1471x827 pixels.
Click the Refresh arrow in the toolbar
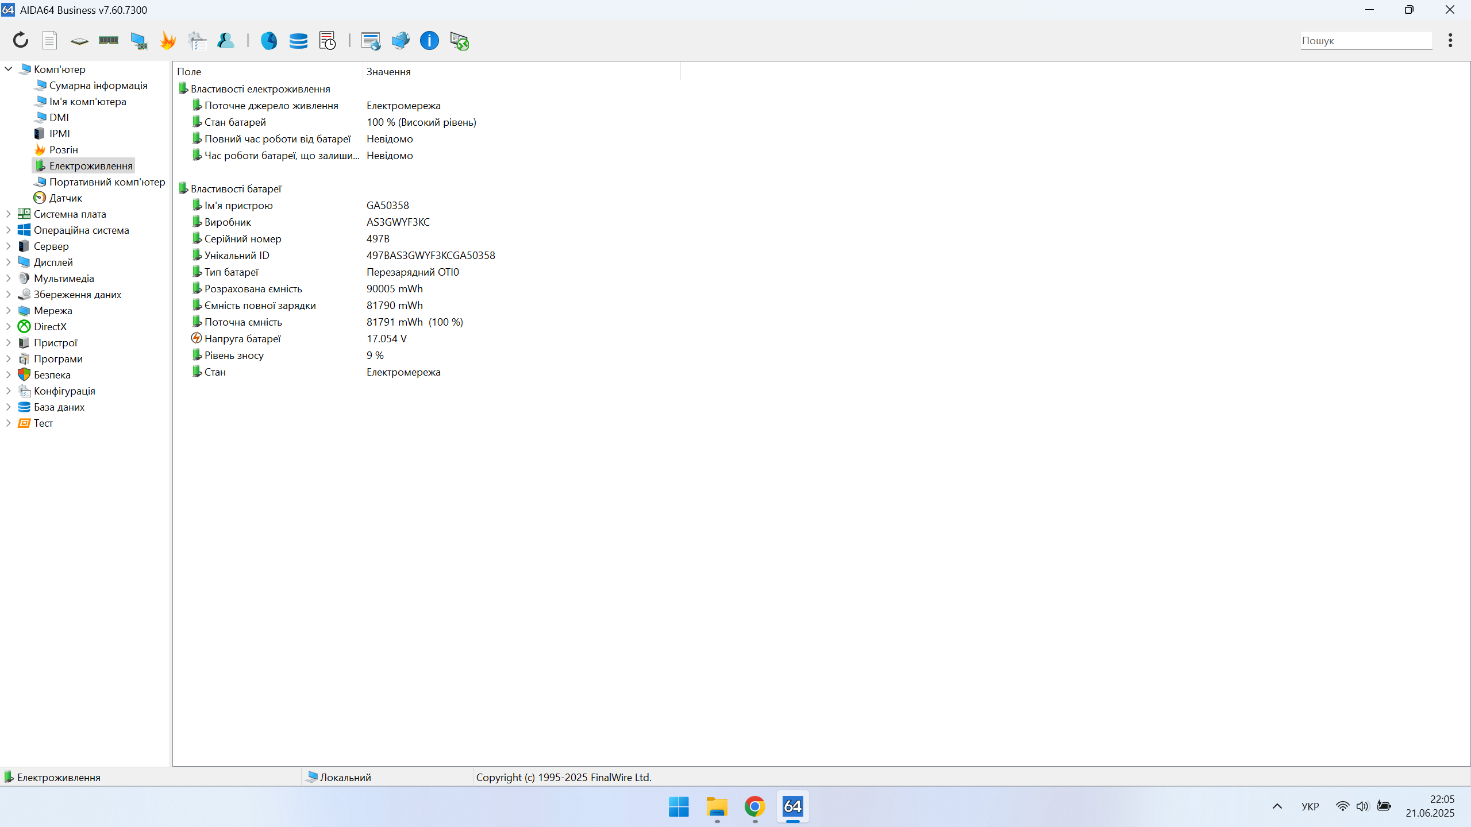pyautogui.click(x=21, y=40)
